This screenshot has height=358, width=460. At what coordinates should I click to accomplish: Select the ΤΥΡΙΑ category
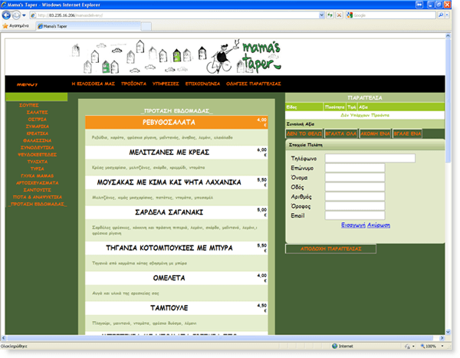(38, 169)
